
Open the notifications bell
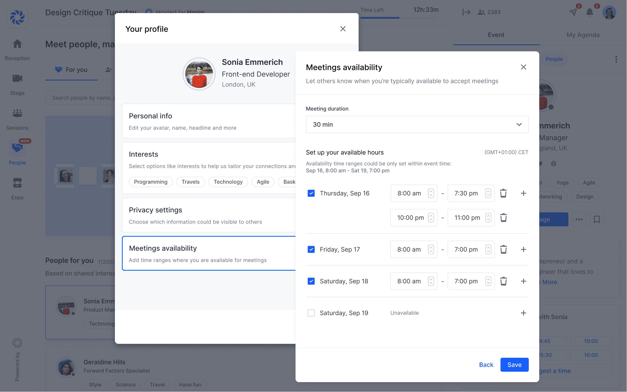590,12
